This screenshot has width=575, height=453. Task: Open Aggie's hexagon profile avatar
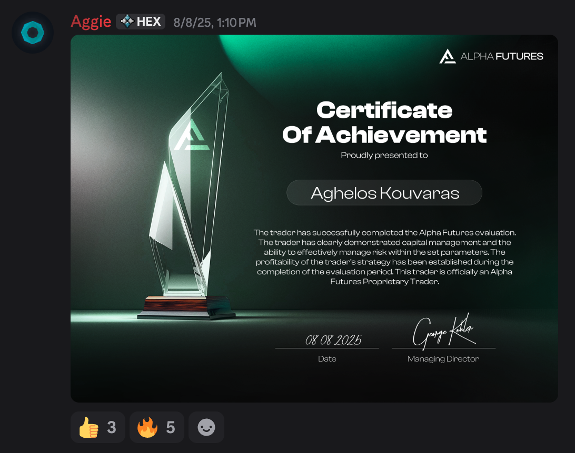(x=33, y=33)
